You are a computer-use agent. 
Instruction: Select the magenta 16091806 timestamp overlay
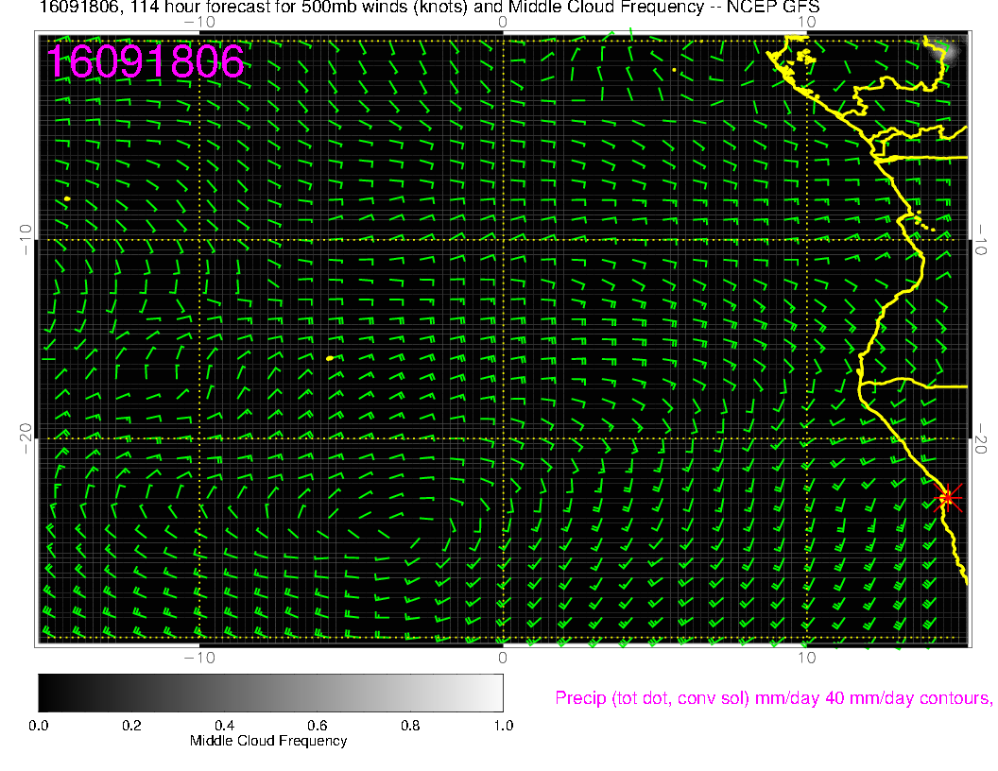[146, 61]
